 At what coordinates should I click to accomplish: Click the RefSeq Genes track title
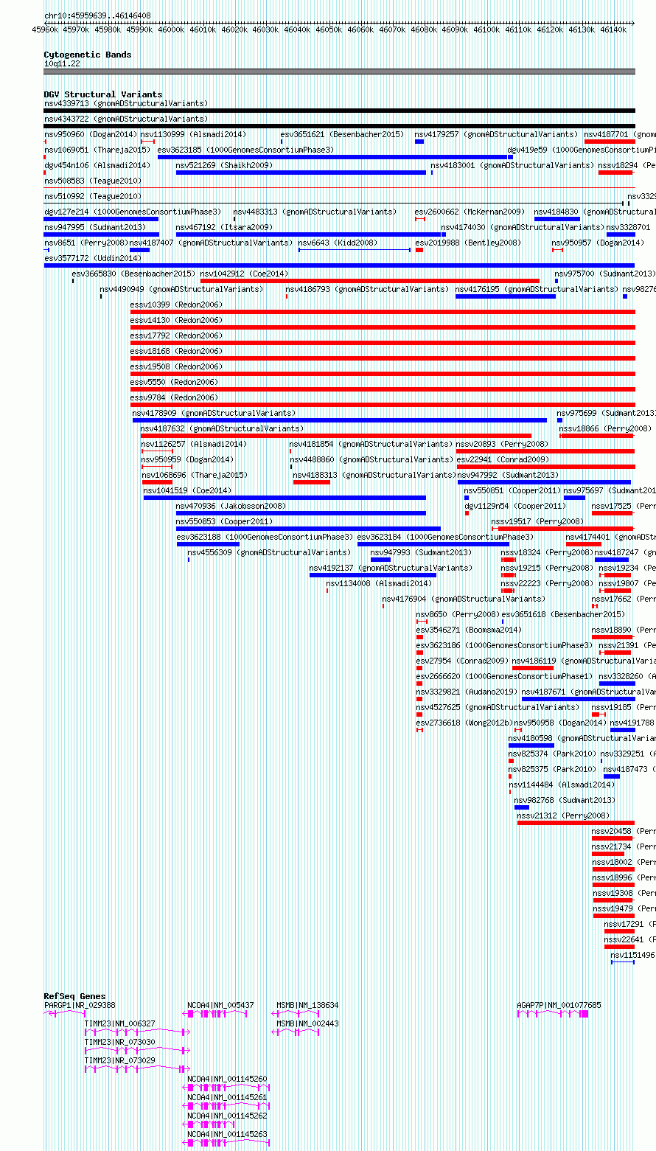pyautogui.click(x=74, y=996)
